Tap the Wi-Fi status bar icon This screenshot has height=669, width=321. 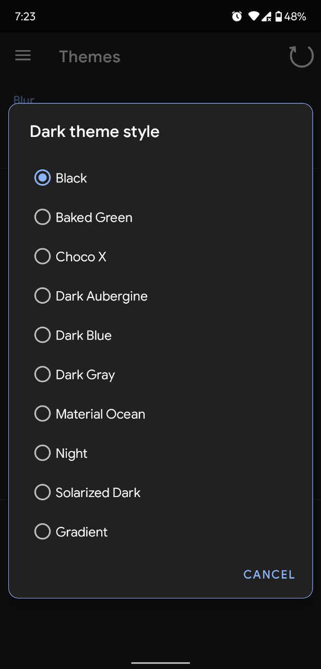point(253,17)
